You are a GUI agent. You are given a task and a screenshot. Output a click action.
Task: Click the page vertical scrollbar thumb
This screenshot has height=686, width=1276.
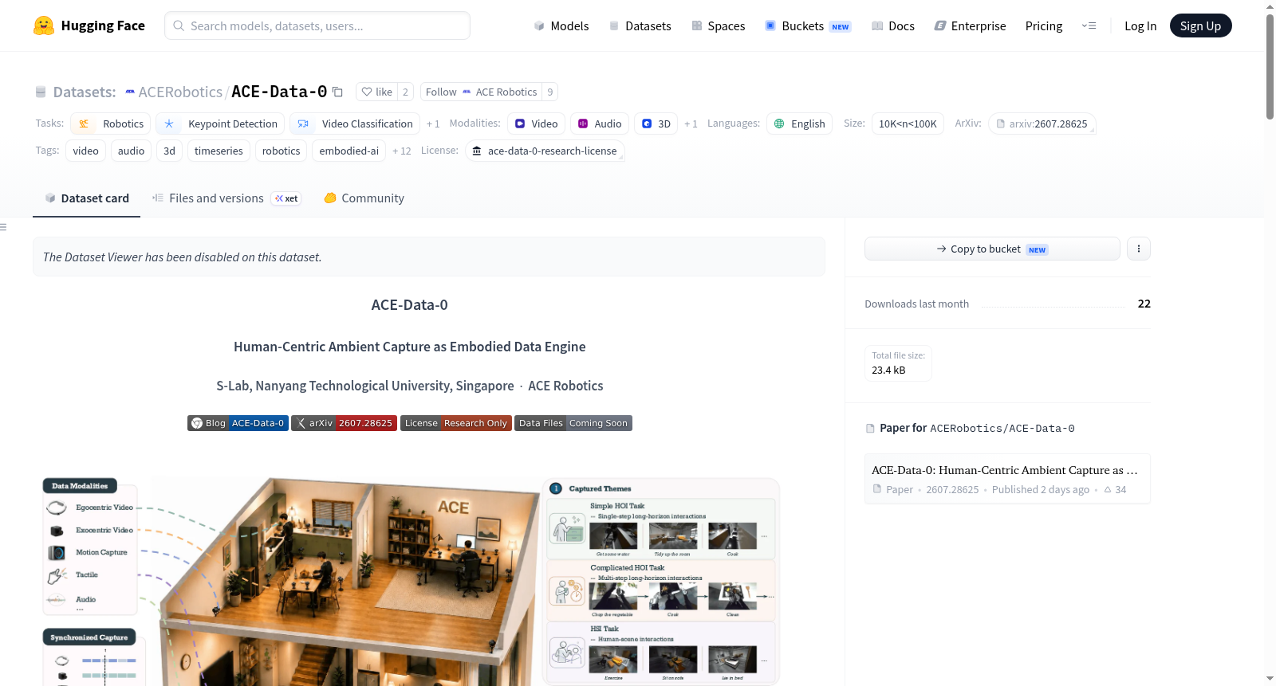point(1270,66)
